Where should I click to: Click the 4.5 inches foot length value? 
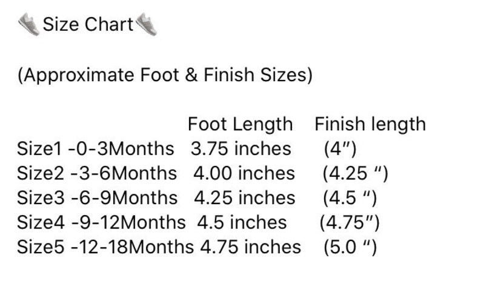coord(242,222)
